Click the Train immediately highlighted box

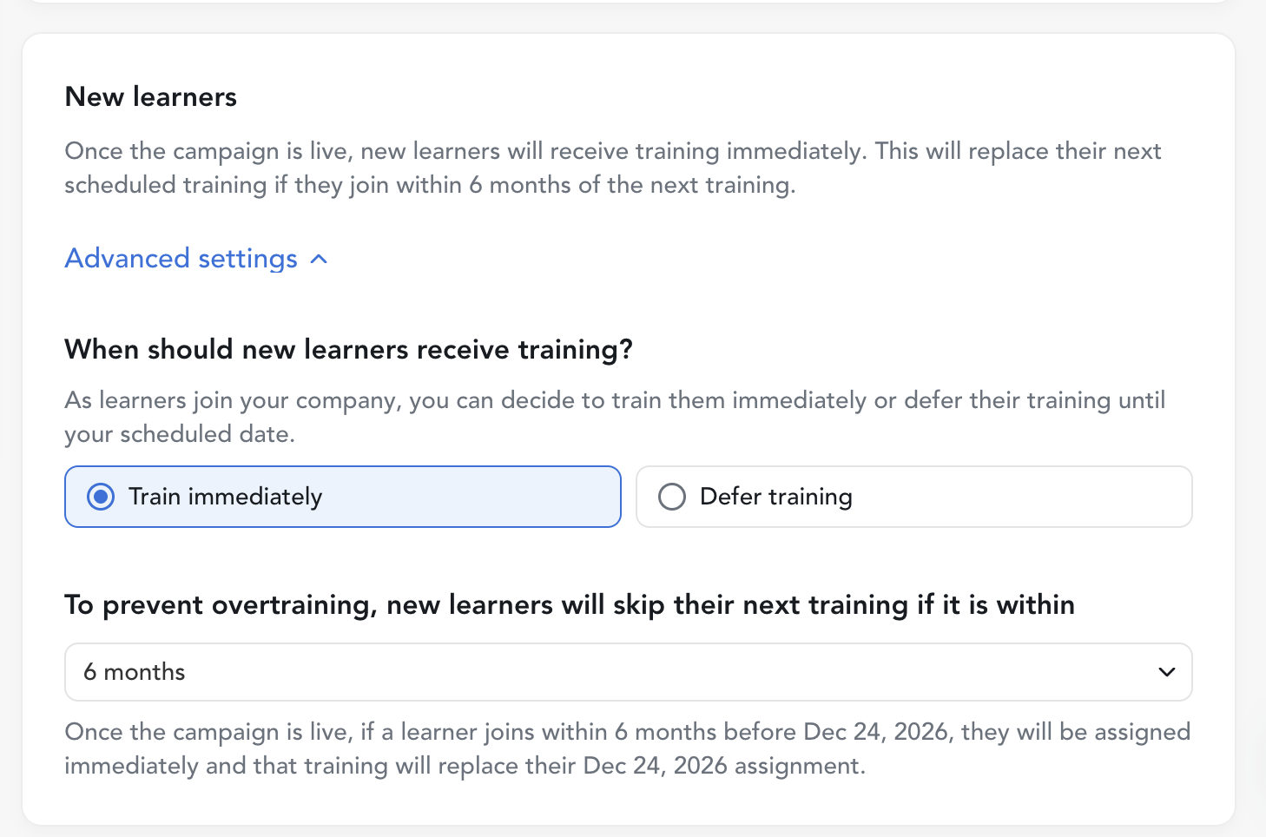pos(342,496)
